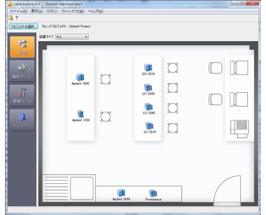
Task: Open the Agilent 1290 instrument icon
Action: (x=80, y=114)
